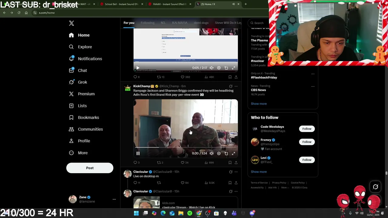Open Lists in the sidebar

(x=78, y=106)
